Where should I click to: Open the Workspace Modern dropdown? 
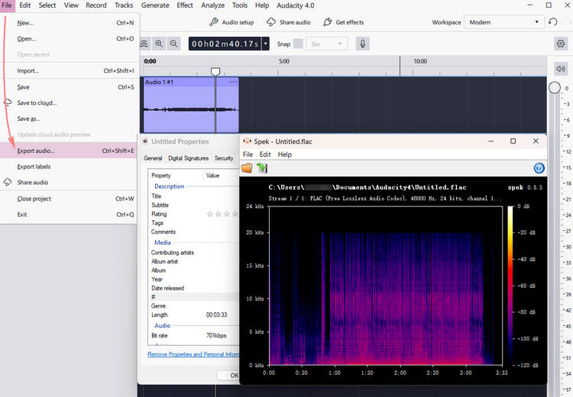tap(504, 22)
